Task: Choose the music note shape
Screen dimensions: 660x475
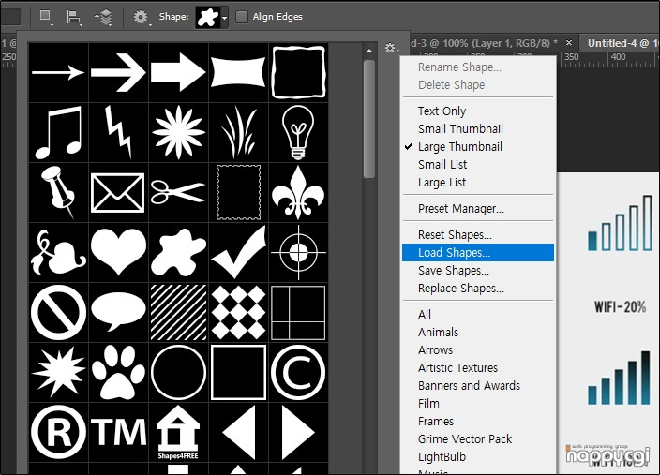Action: pos(58,132)
